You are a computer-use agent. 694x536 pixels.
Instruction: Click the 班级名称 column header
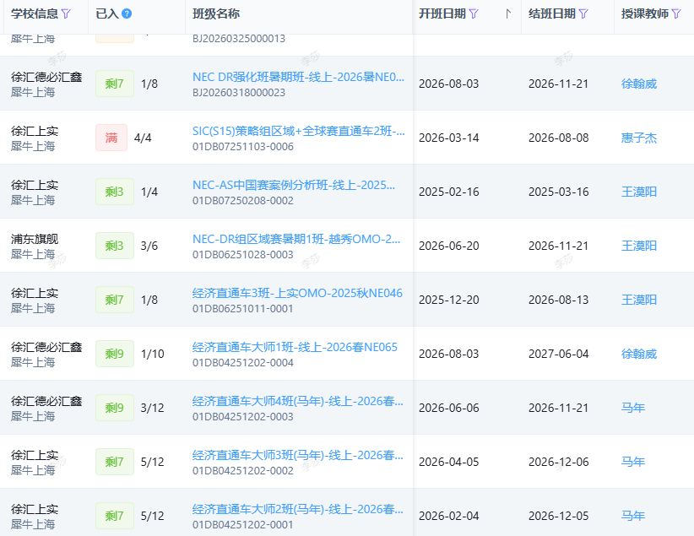click(216, 14)
